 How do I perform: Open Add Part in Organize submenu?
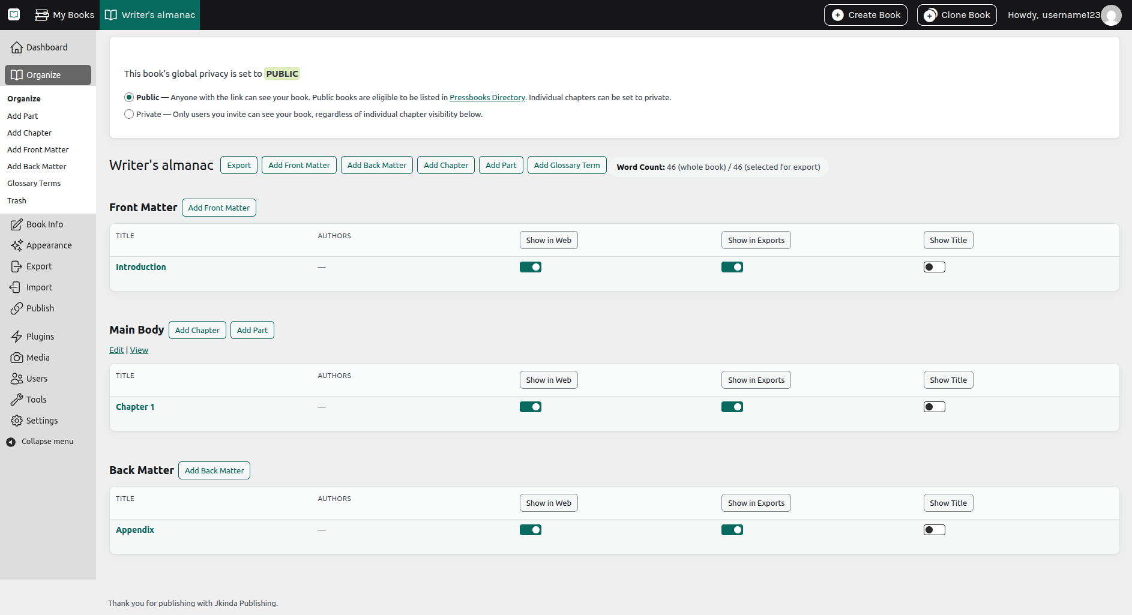click(23, 116)
